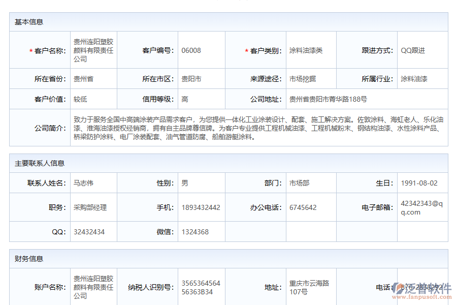Collapse the 基本信息 section header
Image resolution: width=457 pixels, height=305 pixels.
point(29,22)
